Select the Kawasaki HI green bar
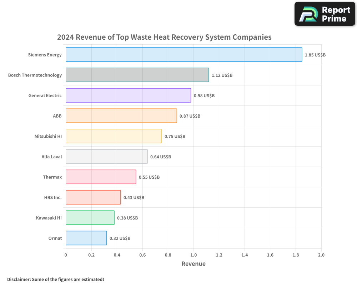 [89, 218]
